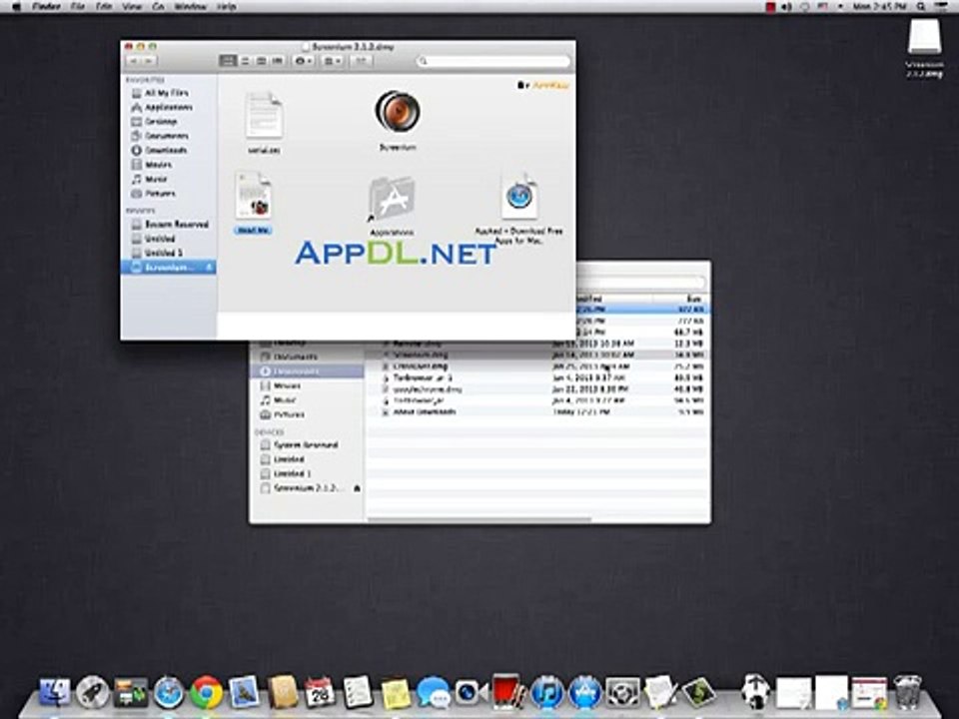Open Spotlight search in menu bar
959x719 pixels.
tap(920, 7)
